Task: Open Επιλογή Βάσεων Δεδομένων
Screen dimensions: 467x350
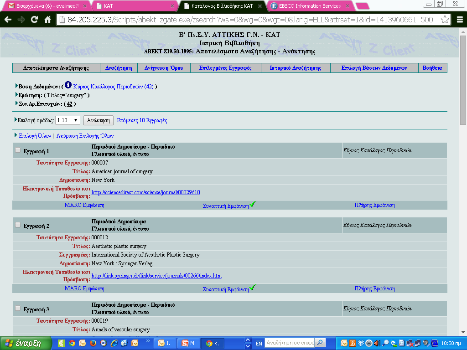Action: 374,68
